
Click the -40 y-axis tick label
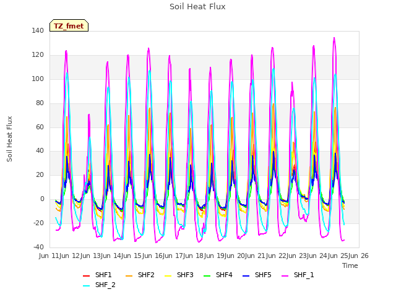tap(38, 247)
